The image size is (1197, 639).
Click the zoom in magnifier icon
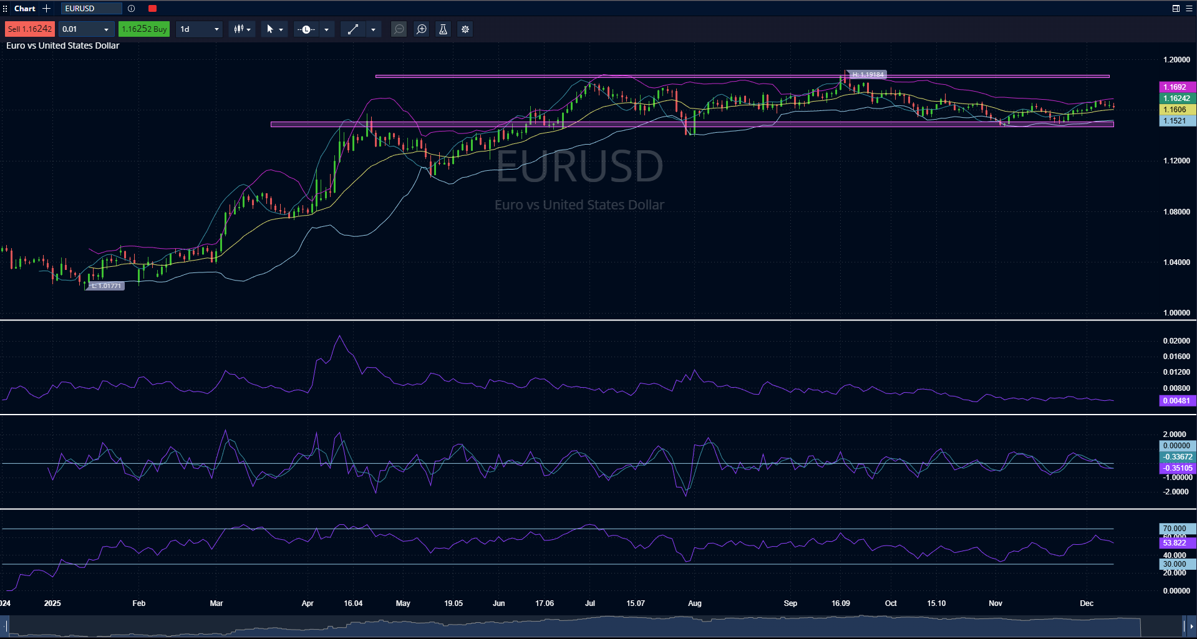pos(422,29)
